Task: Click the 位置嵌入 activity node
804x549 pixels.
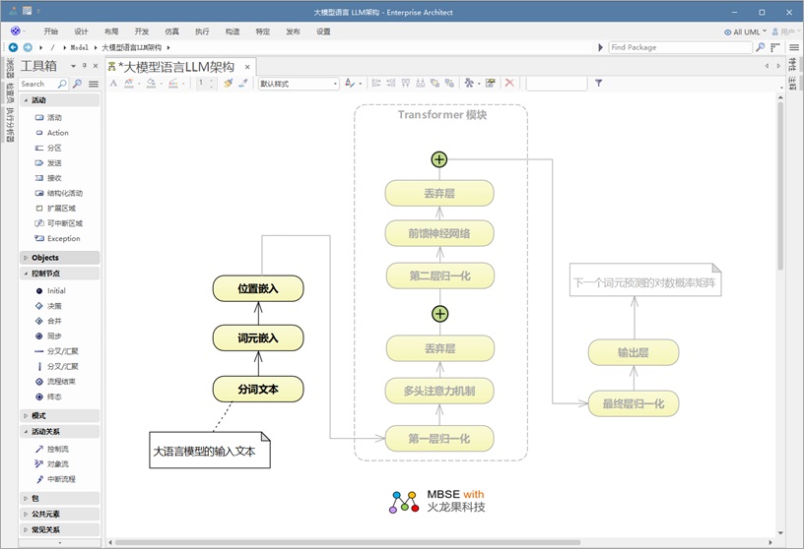Action: point(258,288)
